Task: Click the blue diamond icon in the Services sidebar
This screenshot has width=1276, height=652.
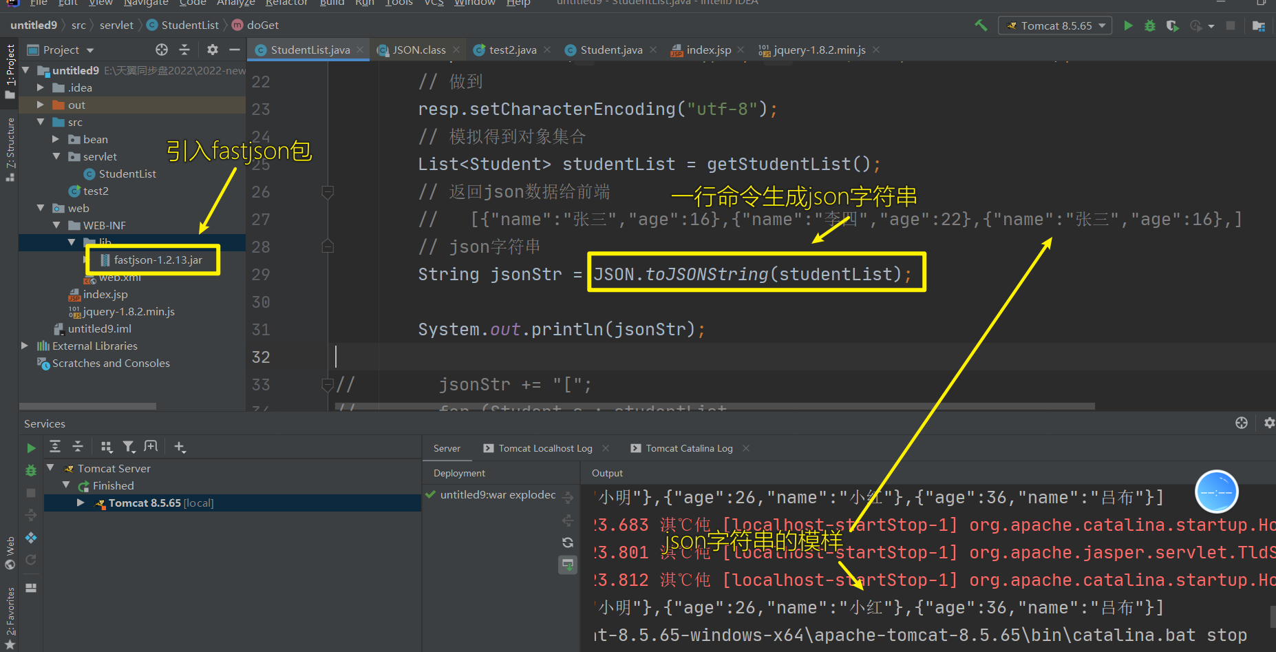Action: (x=31, y=538)
